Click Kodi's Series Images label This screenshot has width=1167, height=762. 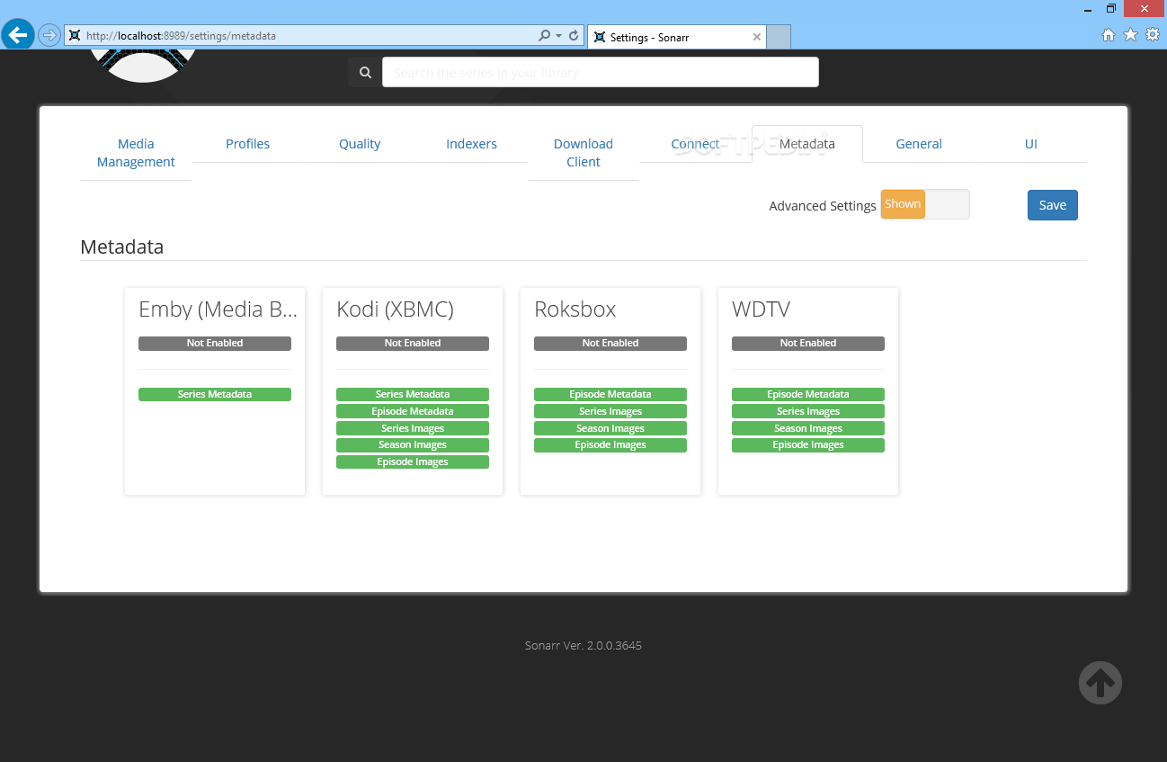pos(413,428)
